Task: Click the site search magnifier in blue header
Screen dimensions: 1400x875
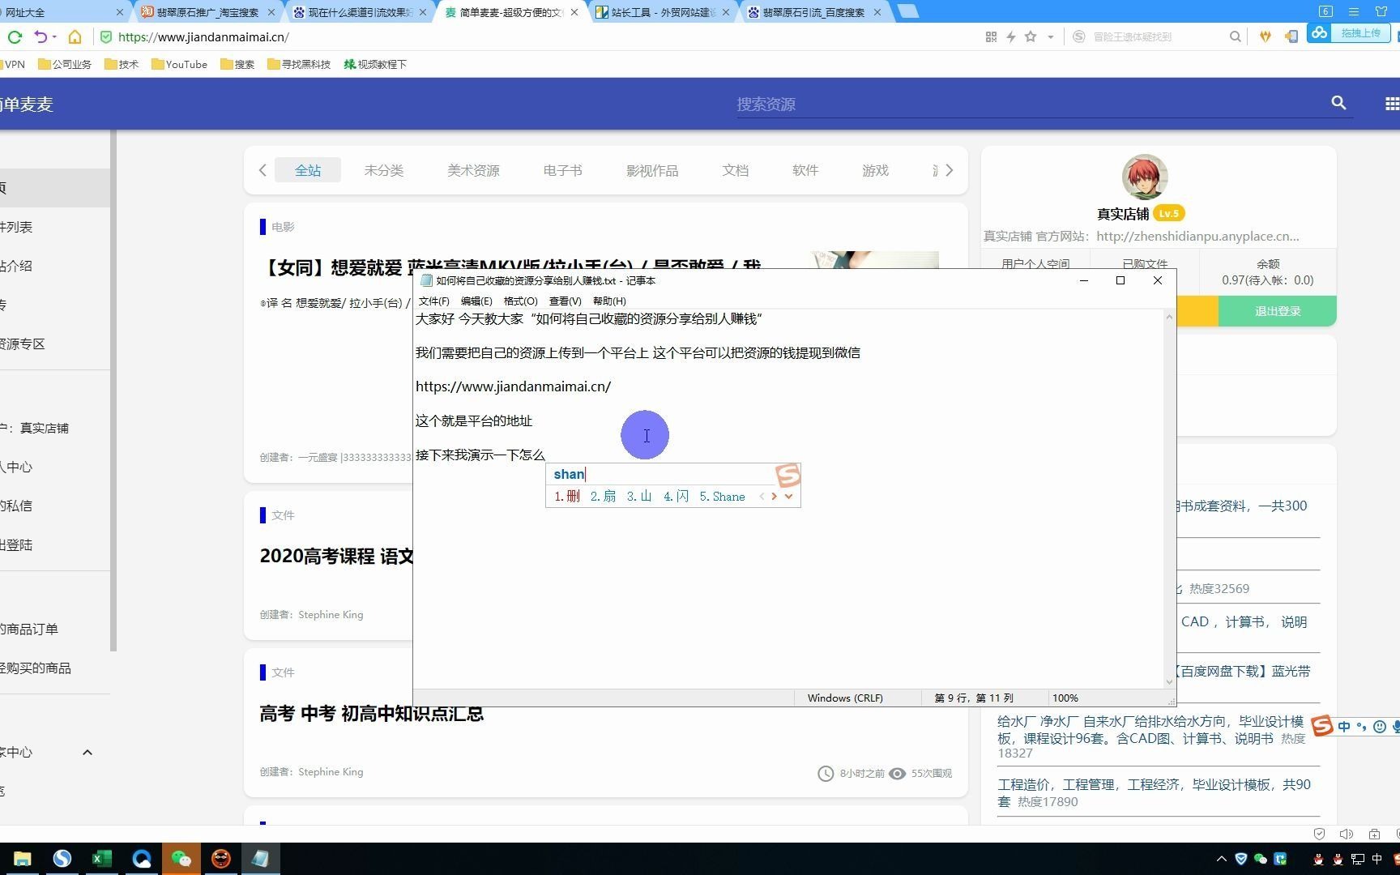Action: coord(1338,103)
